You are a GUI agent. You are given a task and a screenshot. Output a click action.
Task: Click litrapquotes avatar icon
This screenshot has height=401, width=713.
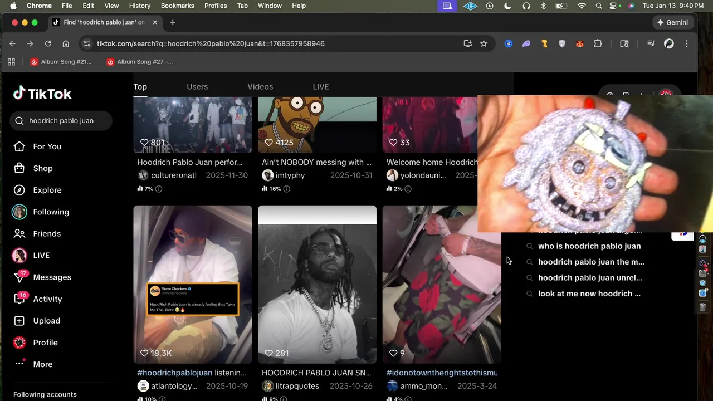tap(268, 386)
